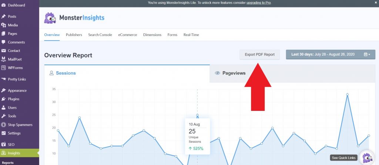Click the See Quick Links monster icon
The width and height of the screenshot is (379, 165).
(367, 158)
